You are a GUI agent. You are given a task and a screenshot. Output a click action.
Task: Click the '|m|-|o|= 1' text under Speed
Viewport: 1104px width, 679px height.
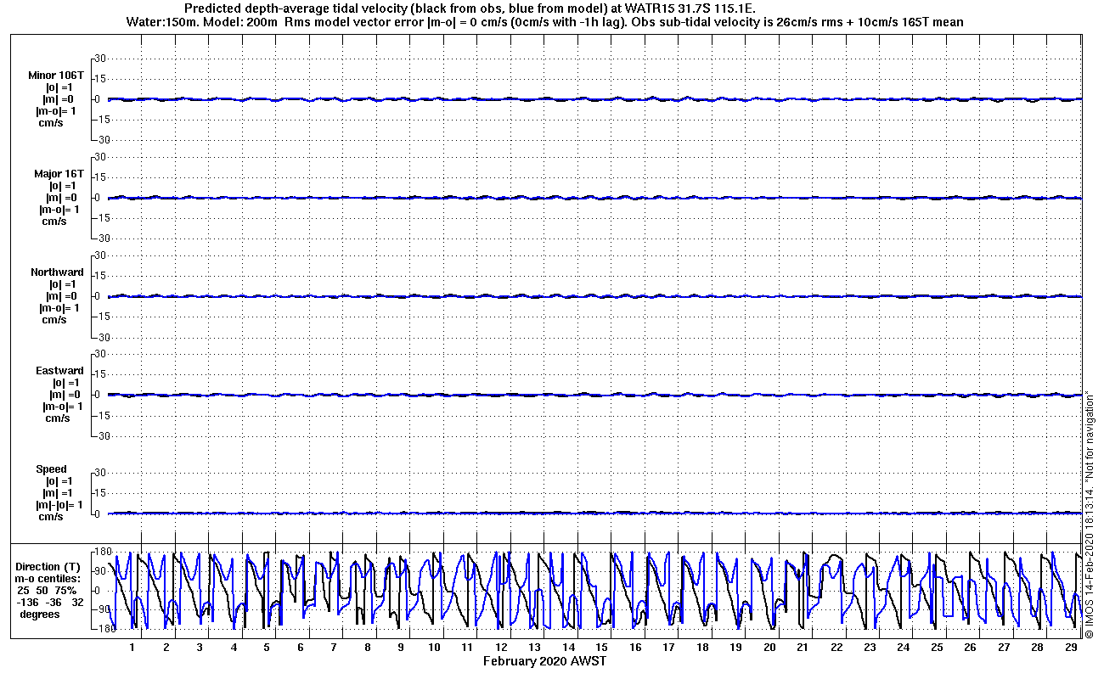[59, 505]
